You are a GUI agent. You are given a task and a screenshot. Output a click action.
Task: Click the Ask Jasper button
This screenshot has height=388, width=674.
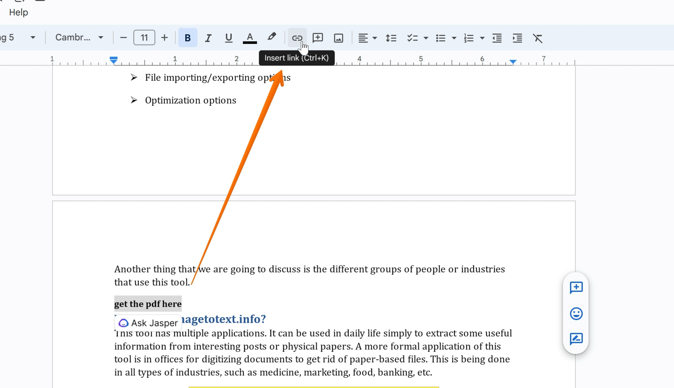coord(148,323)
